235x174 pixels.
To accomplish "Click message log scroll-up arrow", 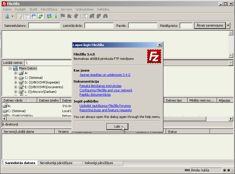I will pos(231,33).
